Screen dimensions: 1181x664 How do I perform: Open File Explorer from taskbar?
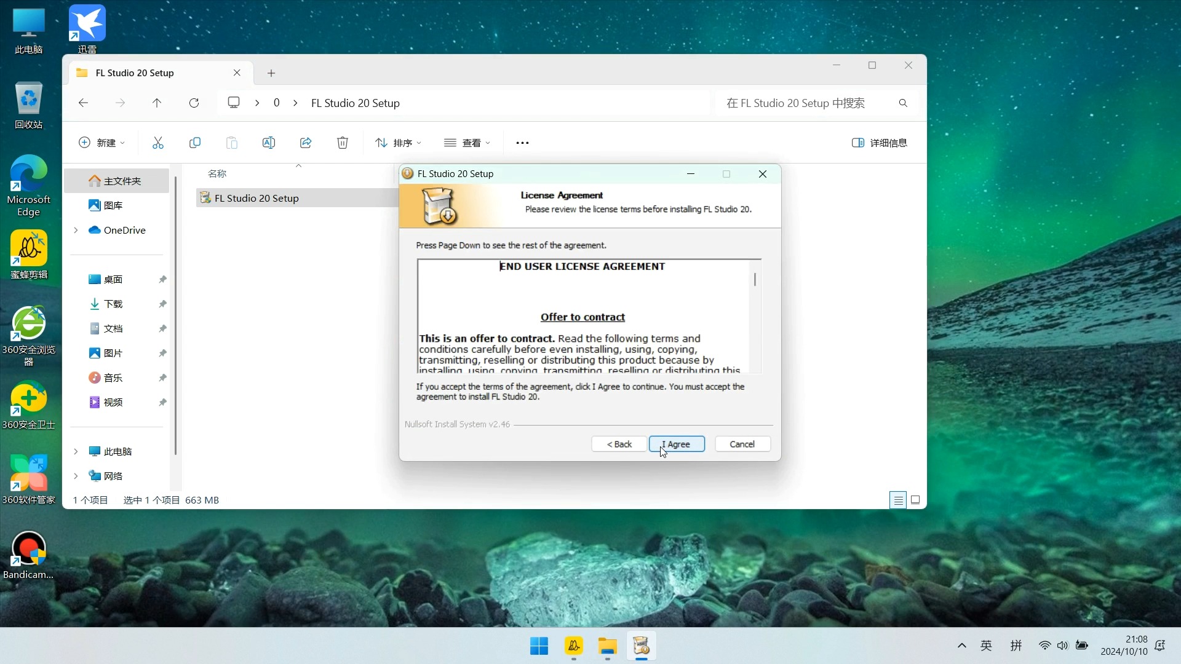click(x=608, y=646)
